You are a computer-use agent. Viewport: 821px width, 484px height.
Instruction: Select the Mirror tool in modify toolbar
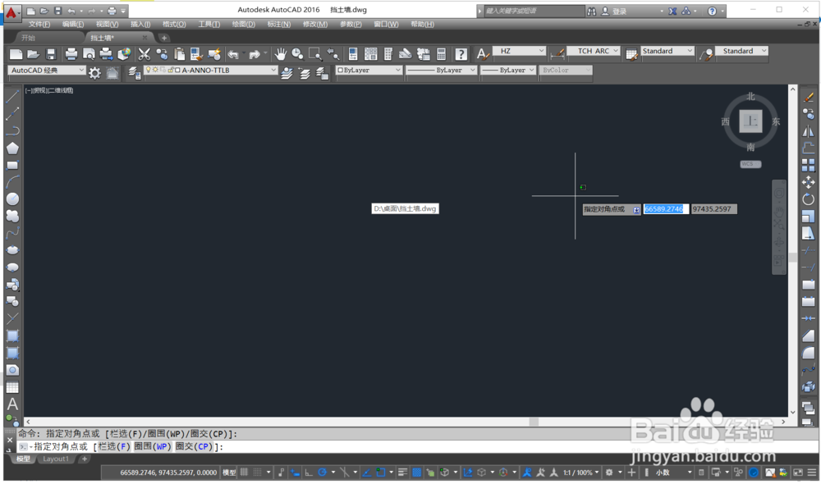[809, 131]
